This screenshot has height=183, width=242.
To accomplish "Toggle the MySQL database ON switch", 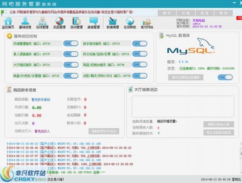I will pos(225,77).
